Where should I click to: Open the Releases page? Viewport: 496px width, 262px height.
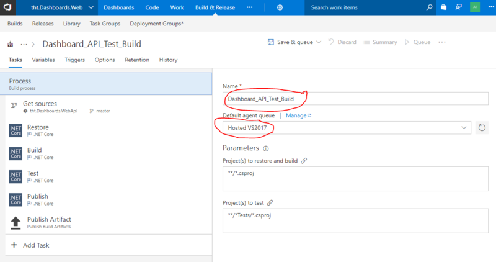click(x=43, y=24)
